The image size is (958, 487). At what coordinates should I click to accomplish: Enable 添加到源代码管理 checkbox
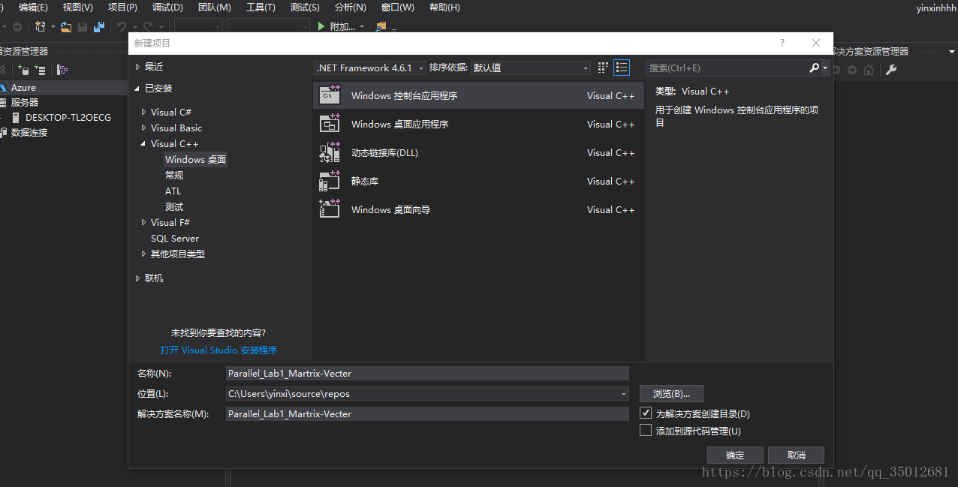coord(646,430)
